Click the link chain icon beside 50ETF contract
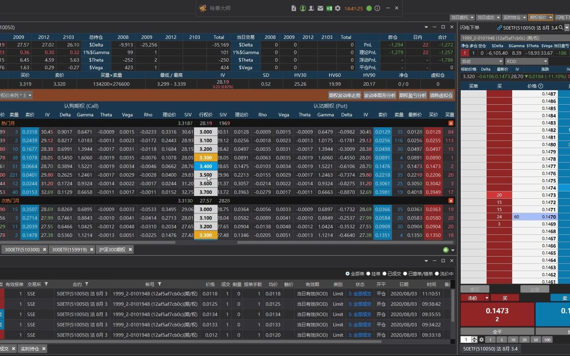The image size is (570, 356). 499,28
